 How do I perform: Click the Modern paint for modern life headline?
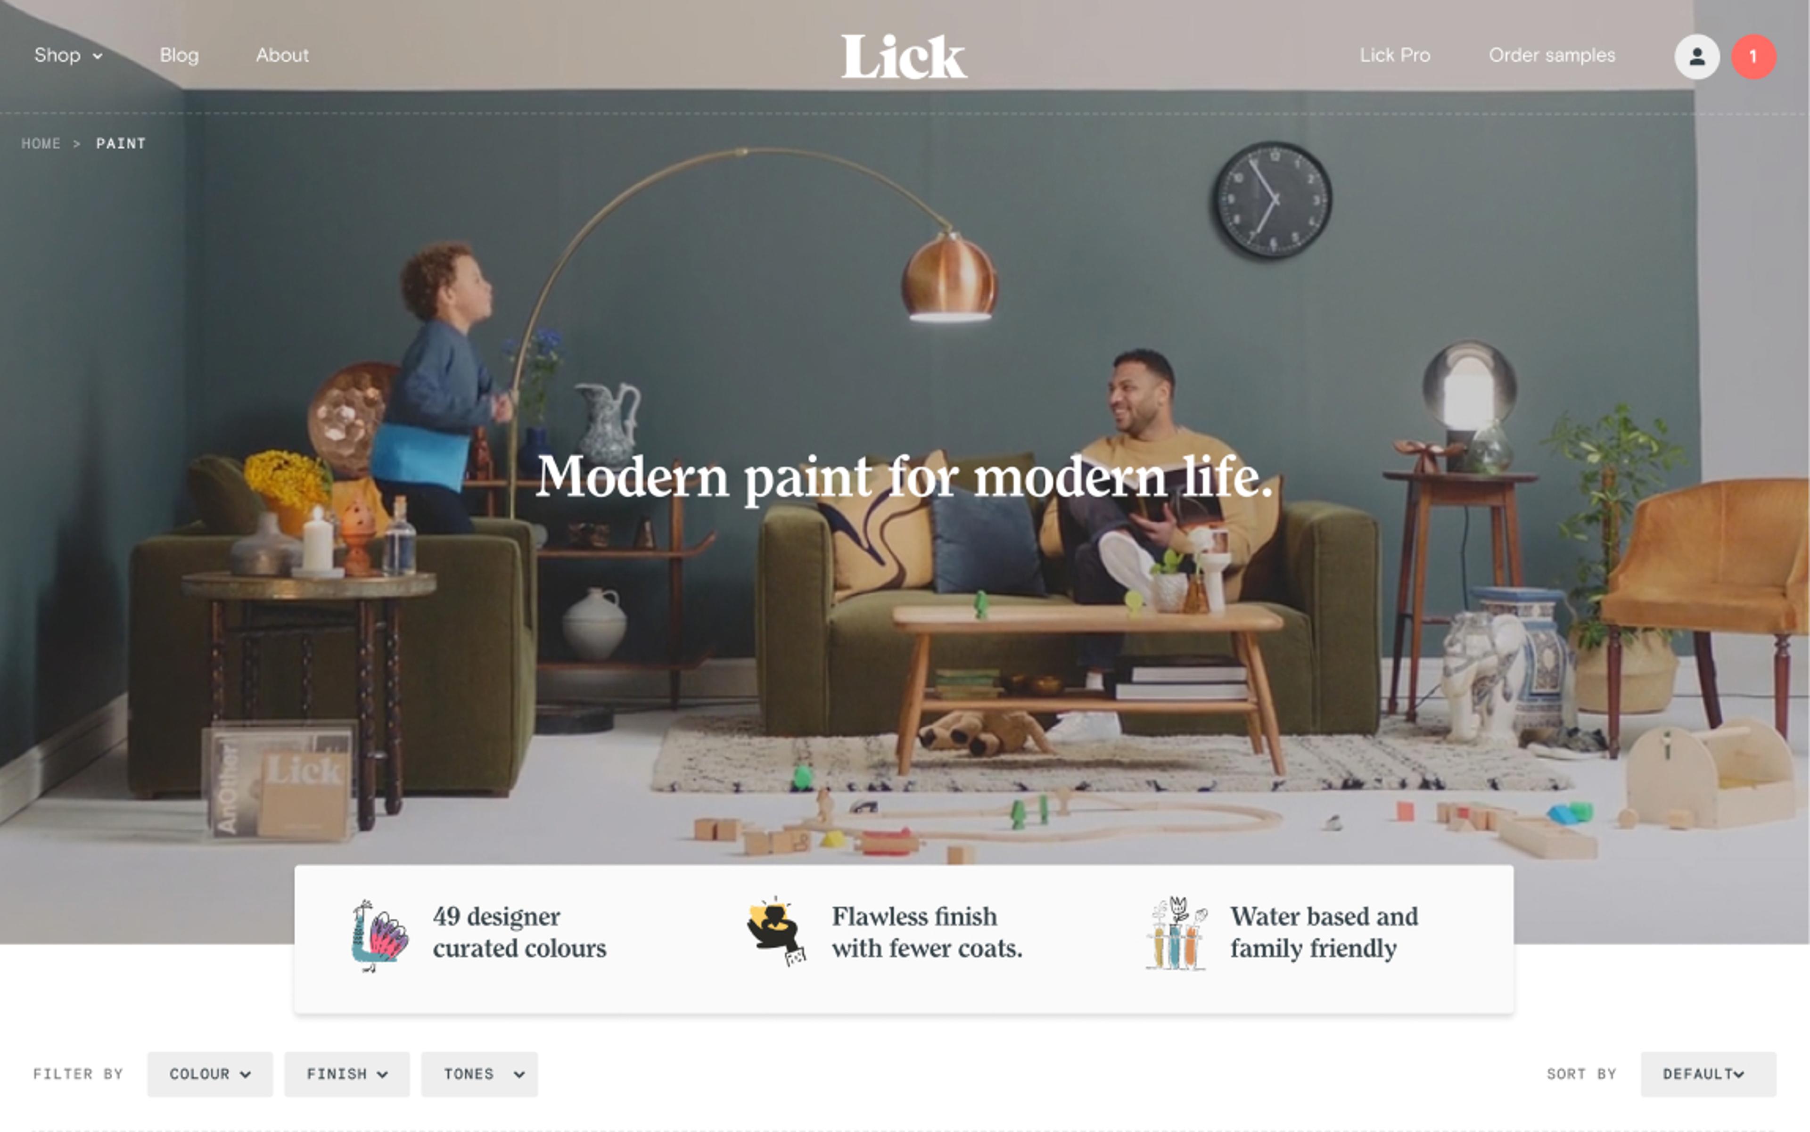[x=904, y=477]
